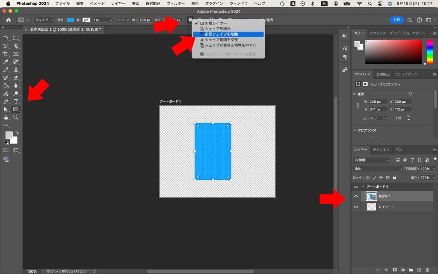Collapse the アートボード 1 layer group
The height and width of the screenshot is (274, 438).
(x=363, y=187)
